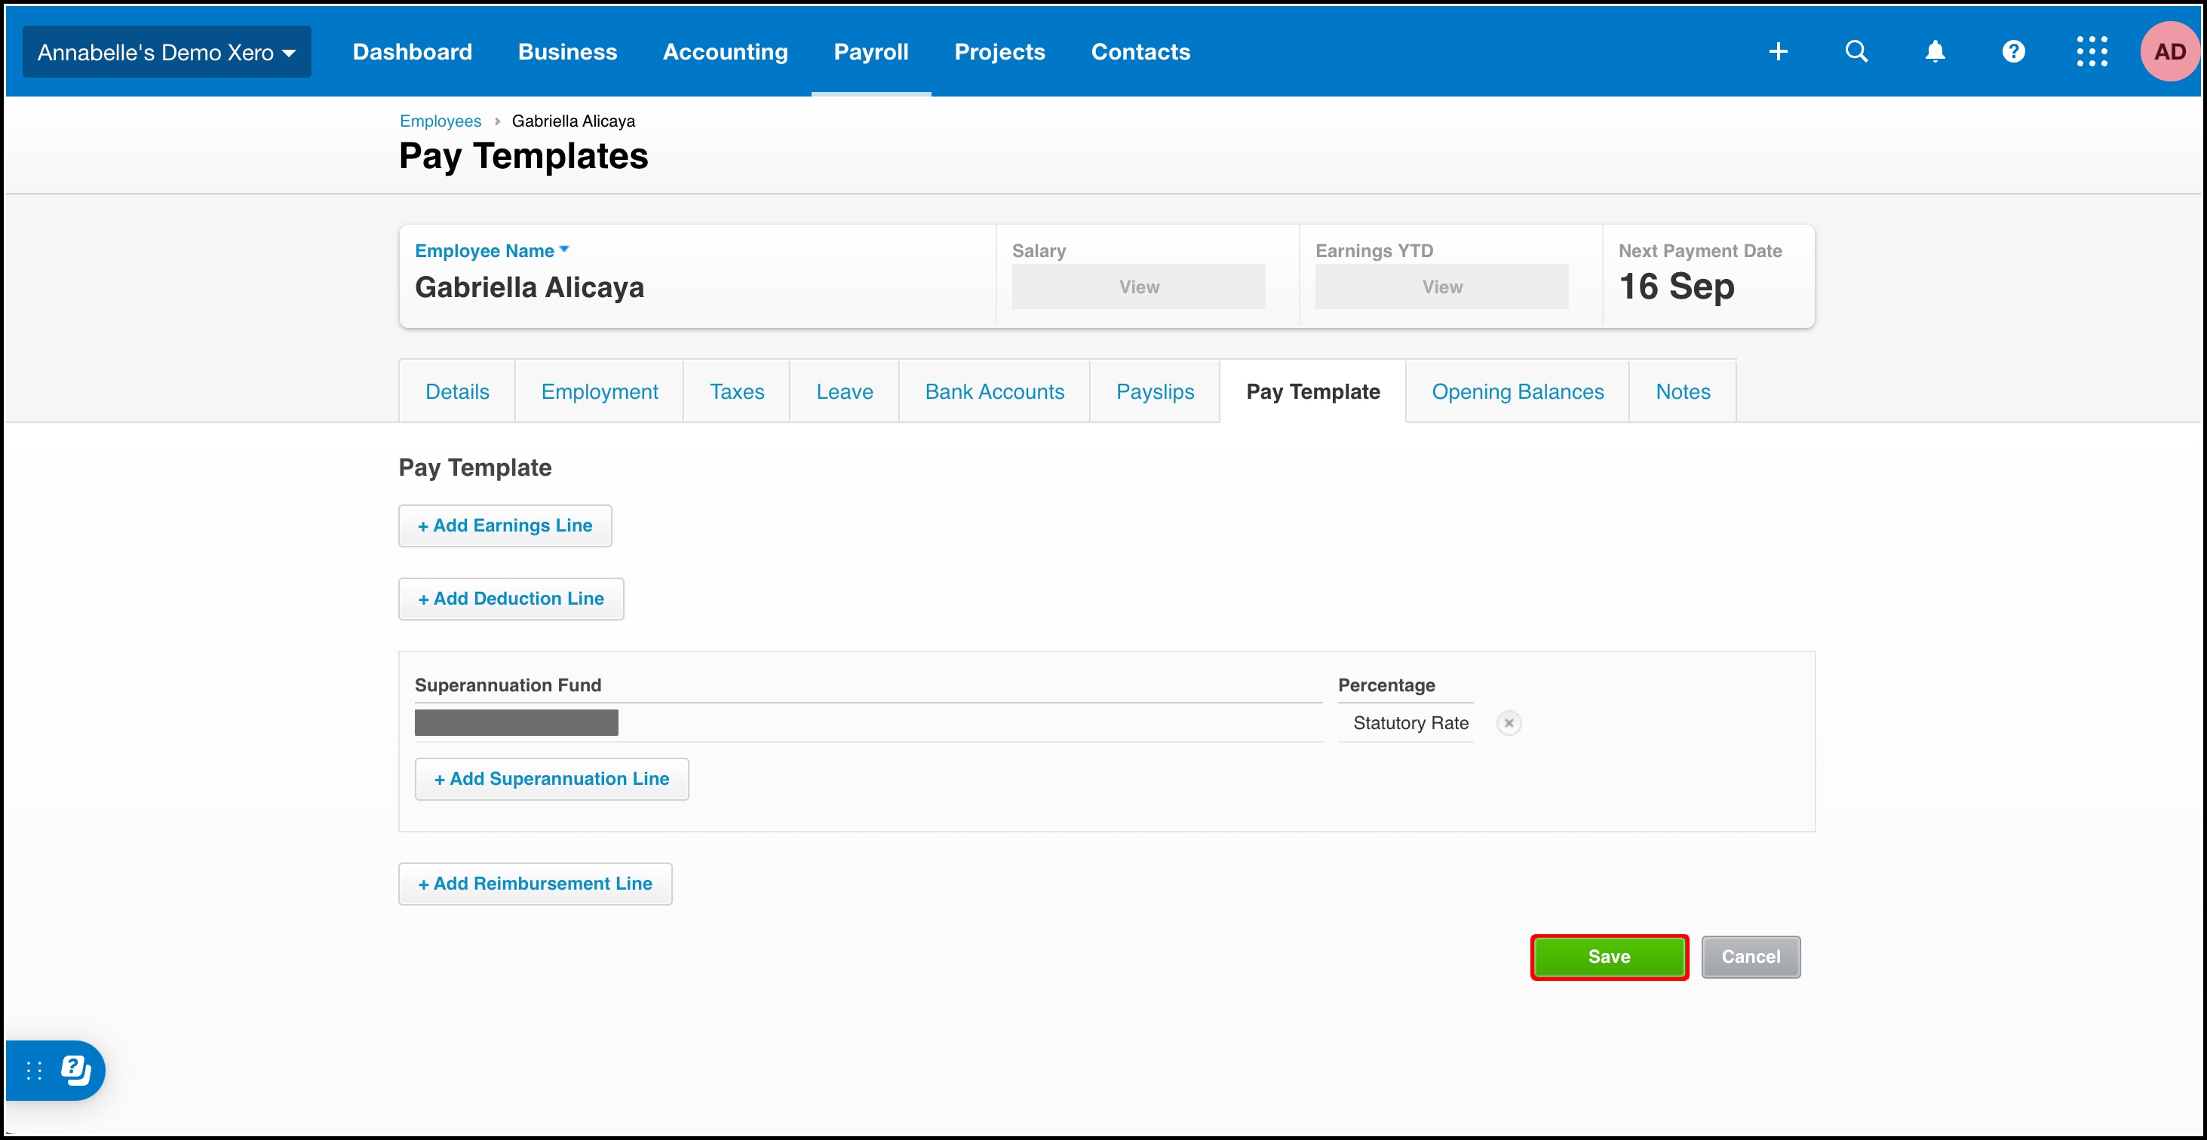View the Earnings YTD value
This screenshot has height=1140, width=2207.
click(x=1441, y=287)
